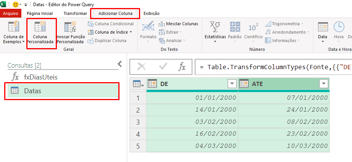The image size is (352, 162).
Task: Click the Padrão operations icon
Action: (x=235, y=27)
